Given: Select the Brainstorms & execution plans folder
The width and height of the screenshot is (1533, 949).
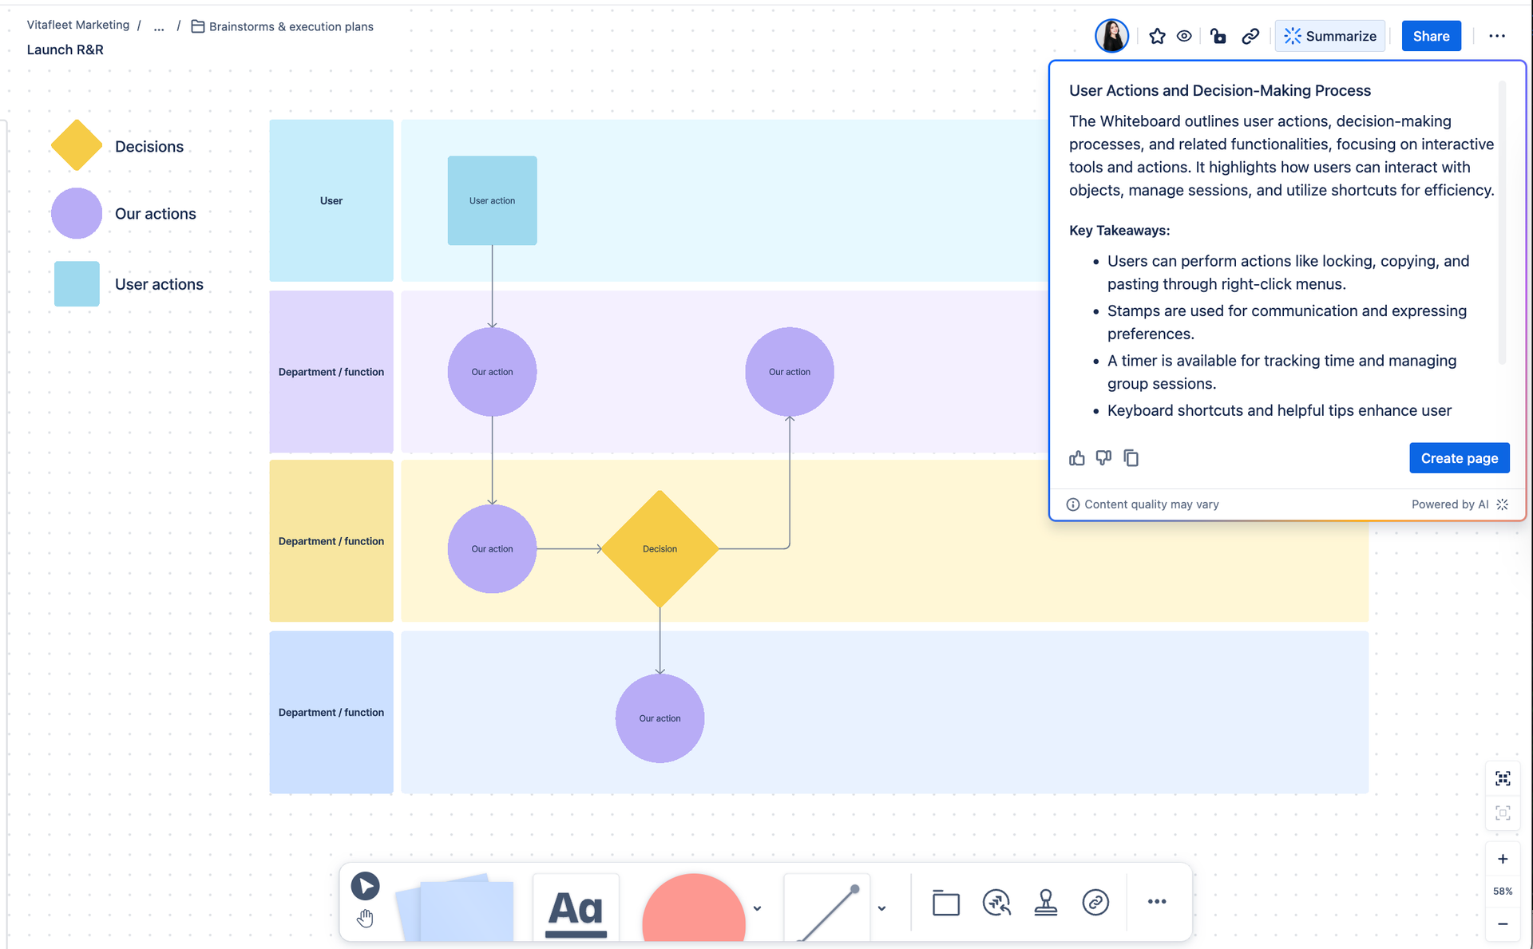Looking at the screenshot, I should coord(289,26).
